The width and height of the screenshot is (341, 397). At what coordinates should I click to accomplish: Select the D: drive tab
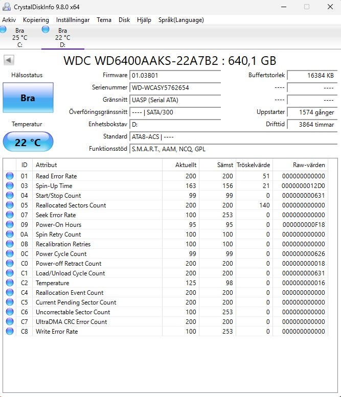[62, 37]
